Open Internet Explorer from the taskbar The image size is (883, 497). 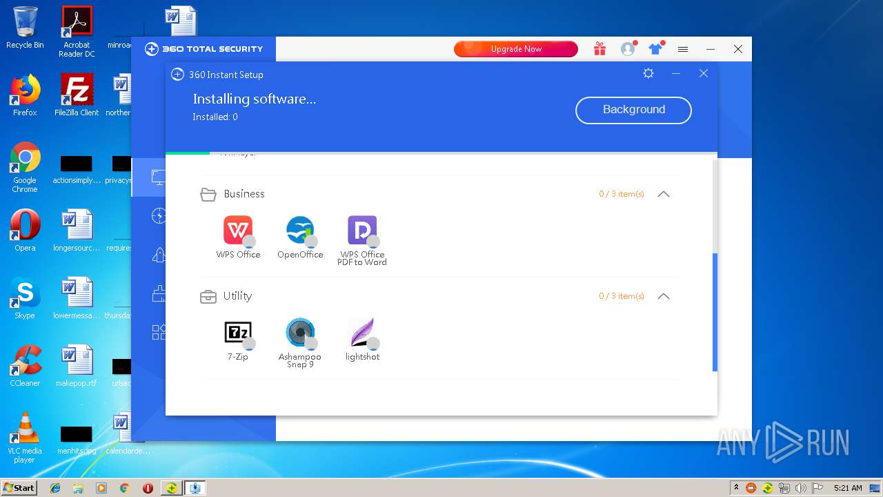tap(55, 488)
